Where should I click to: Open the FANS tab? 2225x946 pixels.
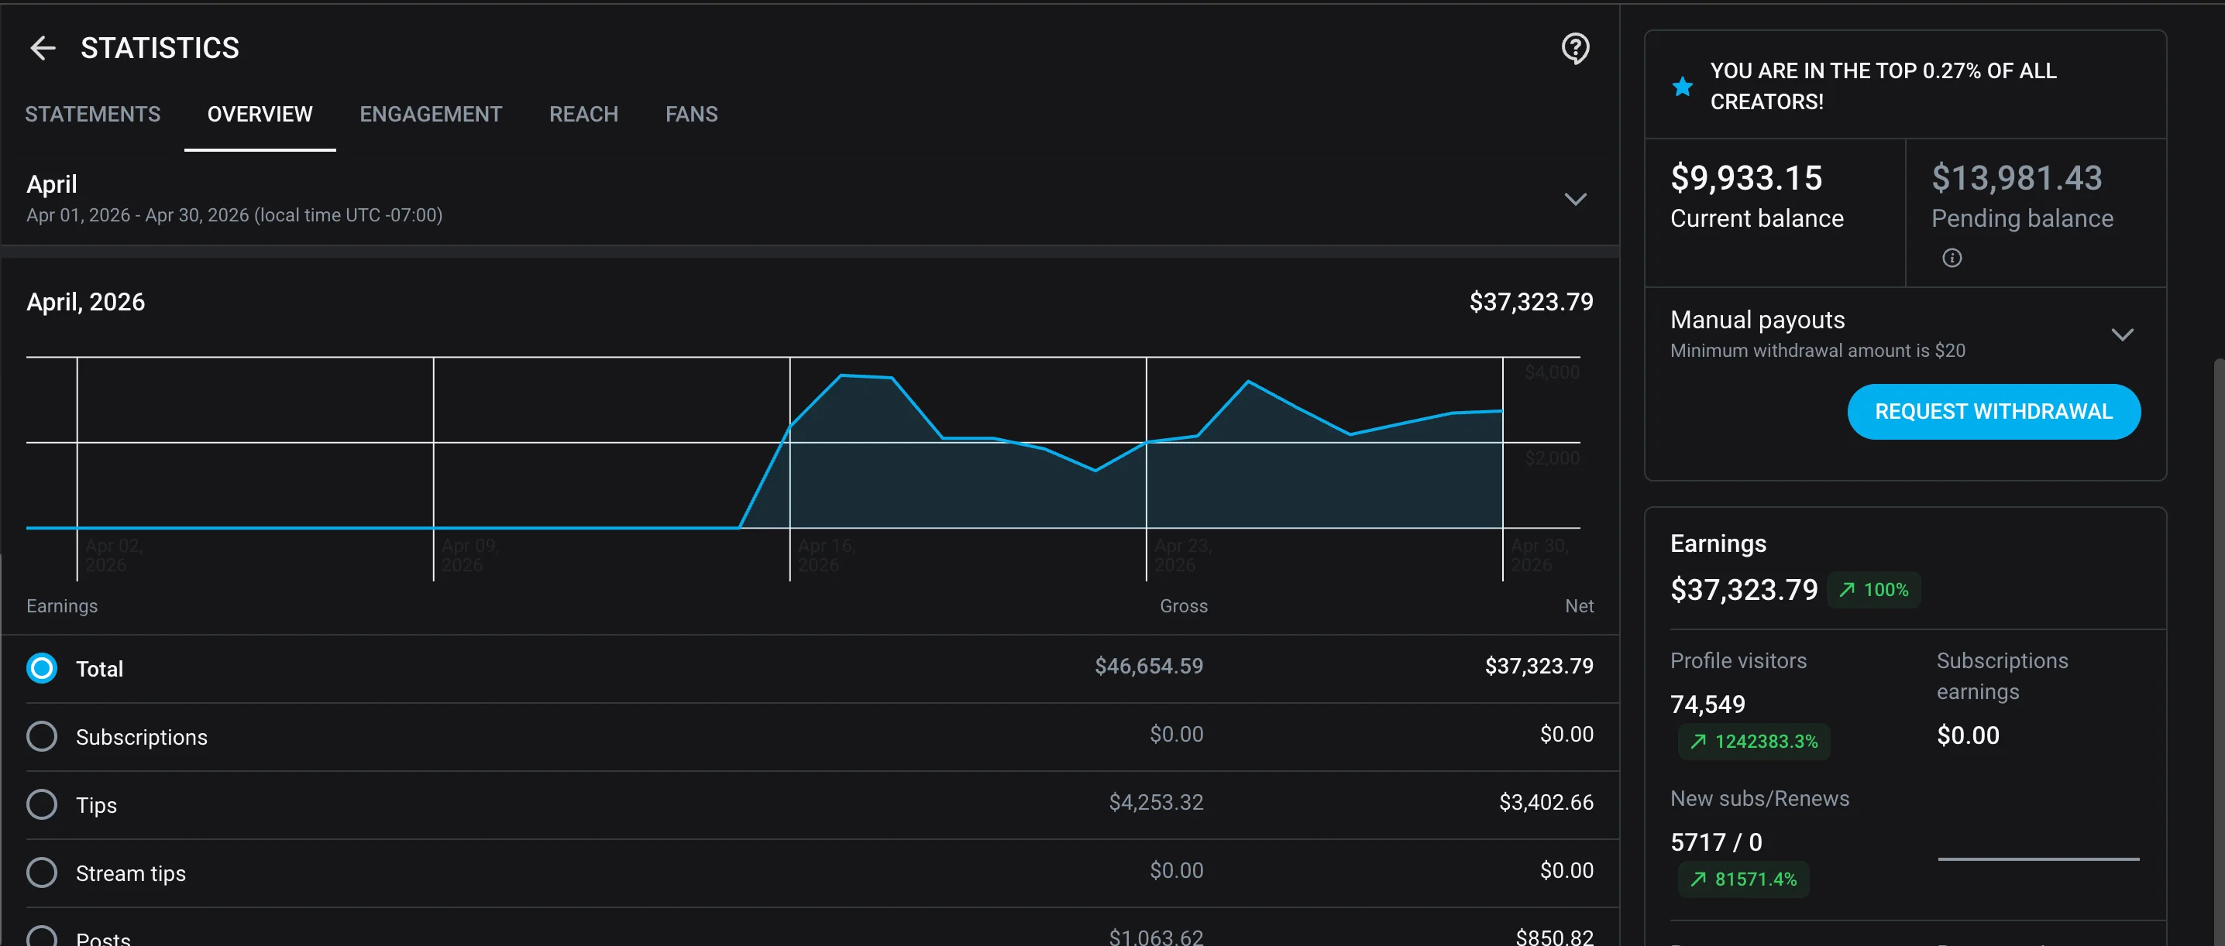[x=691, y=114]
